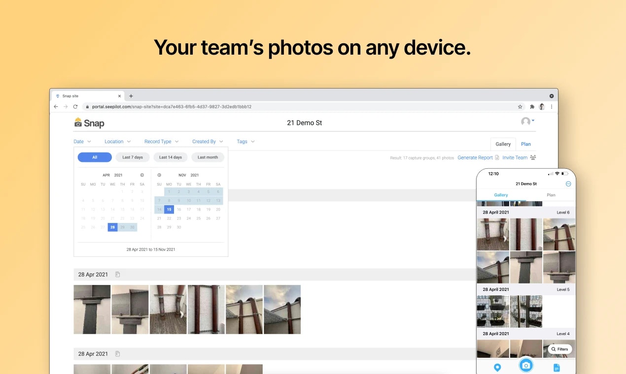Viewport: 626px width, 374px height.
Task: Click the lock icon in address bar
Action: coord(87,106)
